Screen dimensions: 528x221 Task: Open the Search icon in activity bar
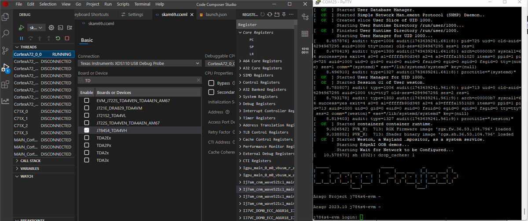(6, 34)
